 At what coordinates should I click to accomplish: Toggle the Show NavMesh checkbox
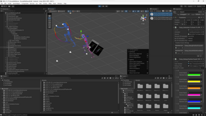[147, 55]
